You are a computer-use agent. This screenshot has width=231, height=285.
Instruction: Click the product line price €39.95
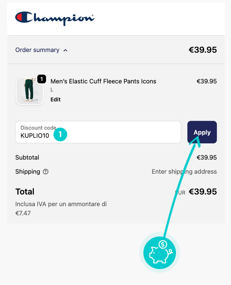pyautogui.click(x=206, y=81)
